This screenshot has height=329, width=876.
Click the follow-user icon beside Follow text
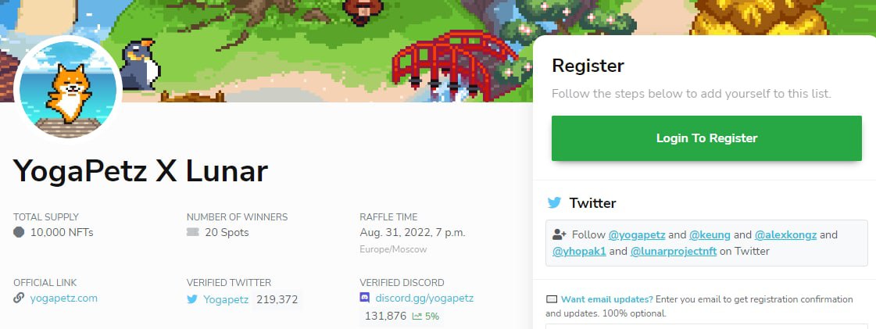[x=560, y=234]
